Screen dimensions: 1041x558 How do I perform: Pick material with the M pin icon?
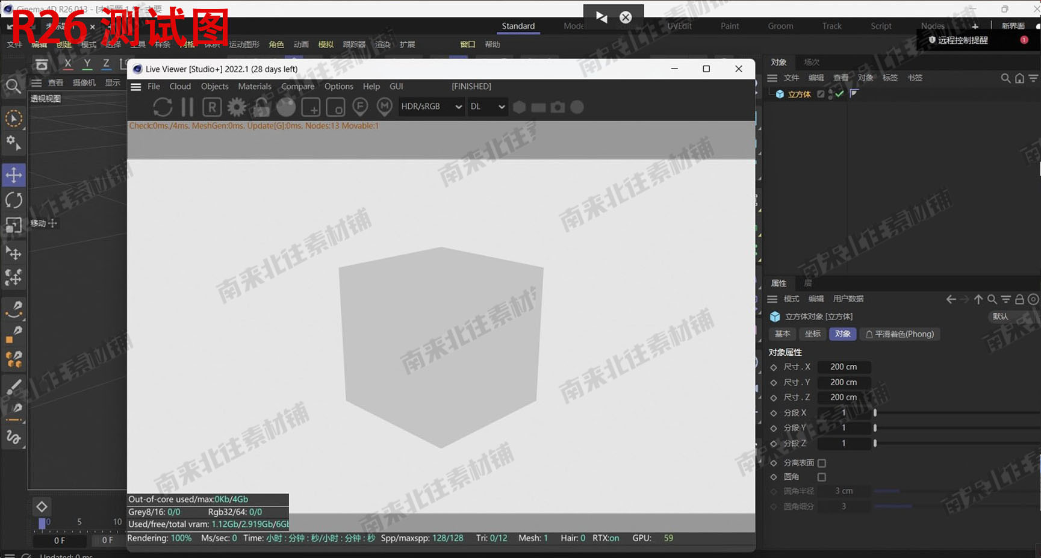click(385, 107)
